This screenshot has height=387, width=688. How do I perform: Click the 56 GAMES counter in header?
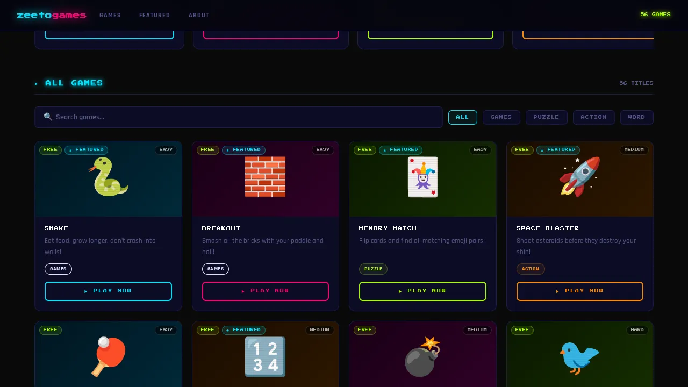pyautogui.click(x=655, y=15)
